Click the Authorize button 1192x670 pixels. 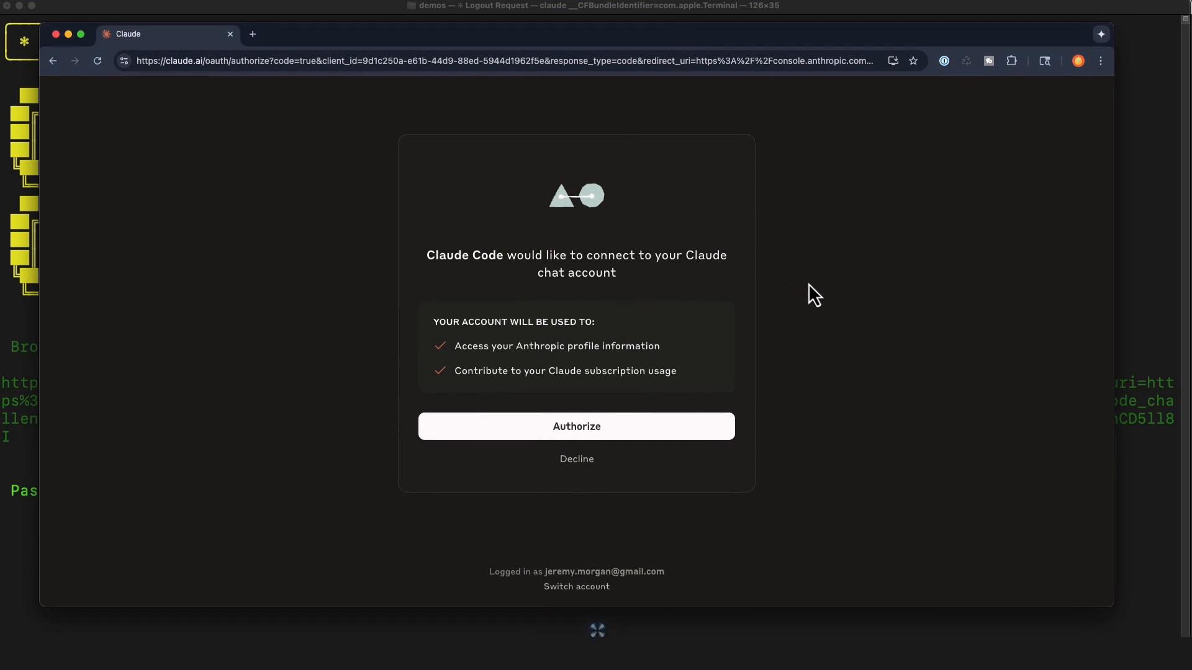[x=576, y=426]
